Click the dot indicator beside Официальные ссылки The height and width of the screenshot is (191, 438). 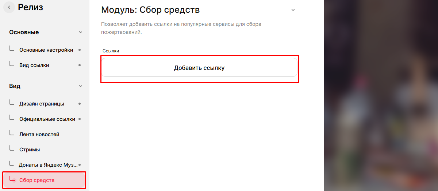coord(80,119)
